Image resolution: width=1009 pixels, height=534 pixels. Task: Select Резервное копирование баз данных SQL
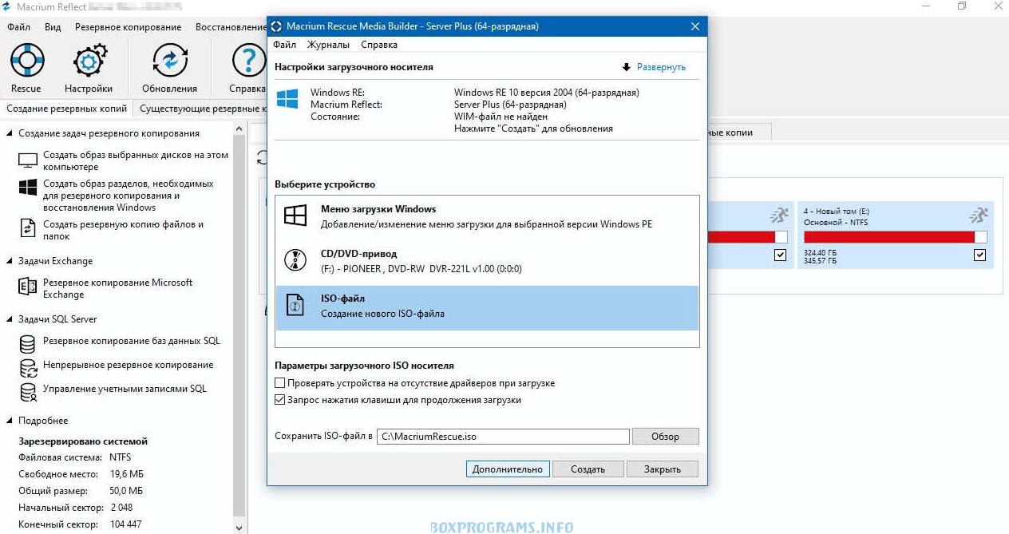[x=132, y=341]
